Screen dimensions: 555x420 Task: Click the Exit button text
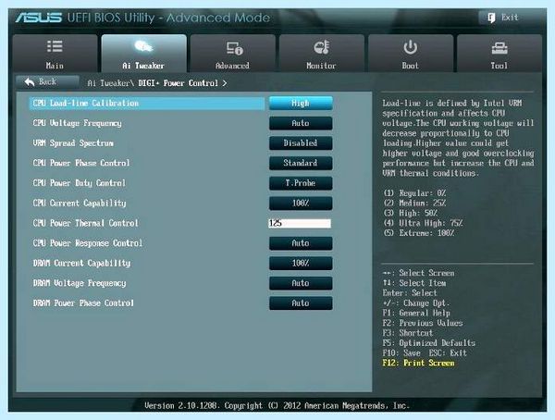pos(510,18)
